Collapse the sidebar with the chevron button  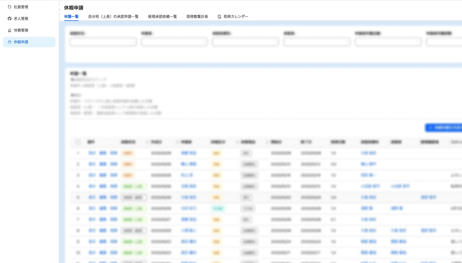coord(60,10)
